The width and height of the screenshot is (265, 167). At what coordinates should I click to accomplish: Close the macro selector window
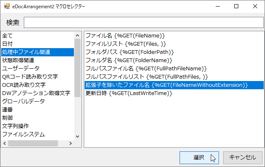(255, 6)
